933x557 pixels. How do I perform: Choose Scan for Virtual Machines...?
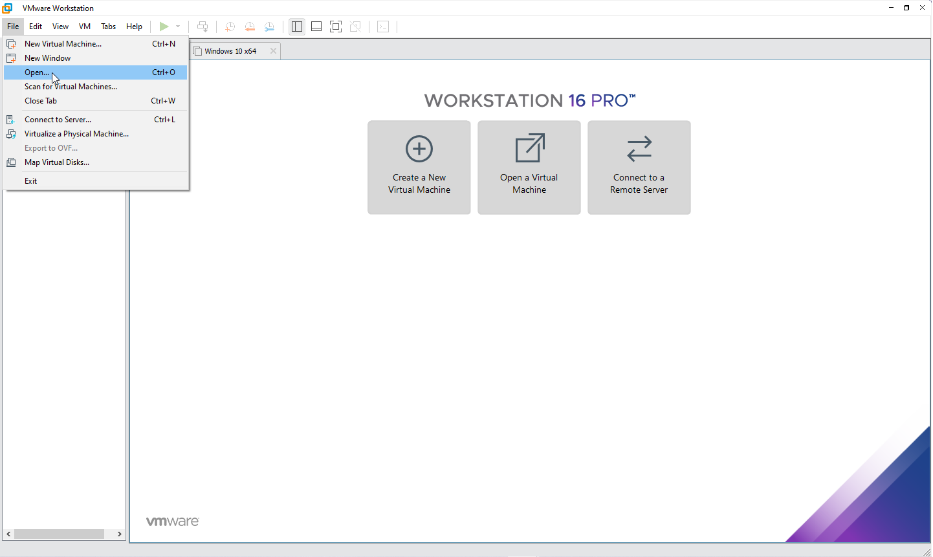(96, 87)
